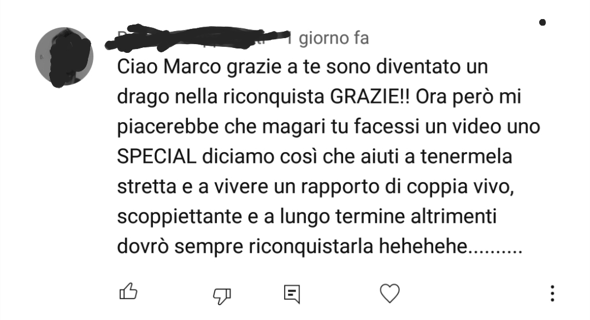Open the comment's three-dot options menu
This screenshot has width=590, height=320.
[552, 293]
